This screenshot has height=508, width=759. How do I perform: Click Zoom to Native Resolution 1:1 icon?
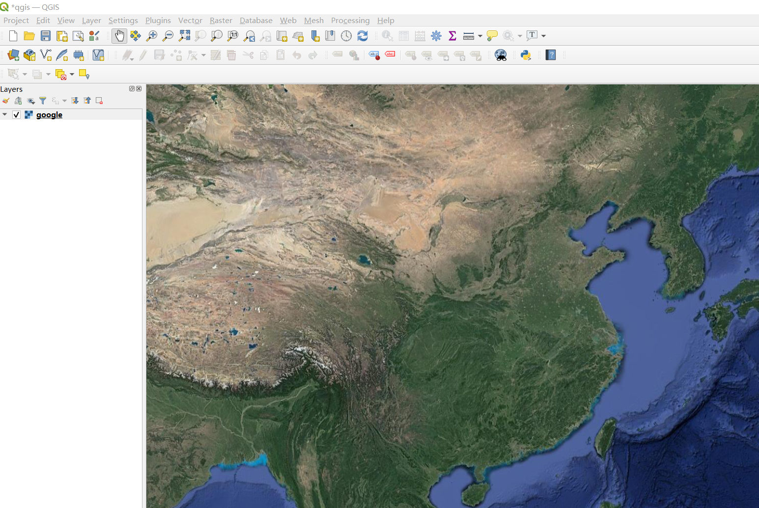point(233,36)
